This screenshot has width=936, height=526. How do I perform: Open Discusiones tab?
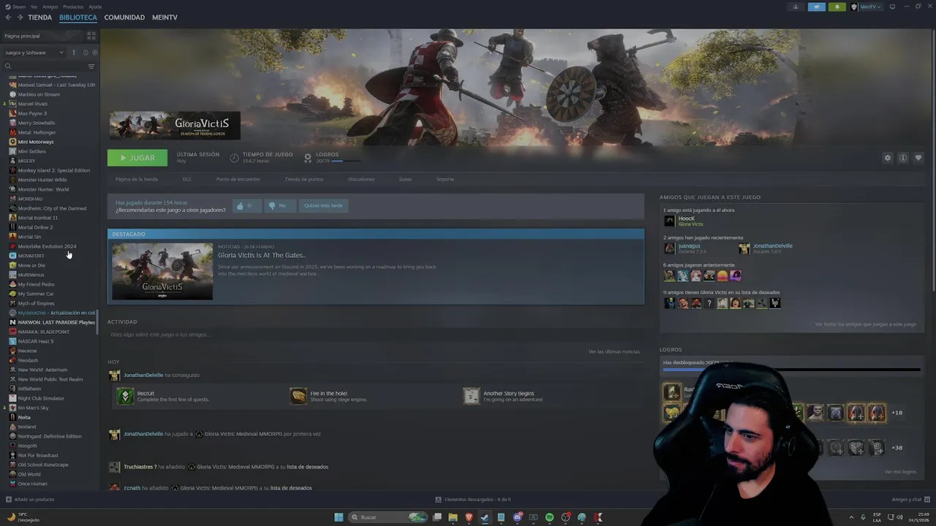[361, 179]
